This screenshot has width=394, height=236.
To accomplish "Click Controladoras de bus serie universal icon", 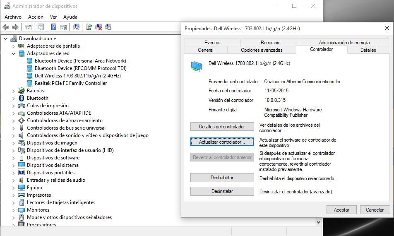I will (x=22, y=128).
